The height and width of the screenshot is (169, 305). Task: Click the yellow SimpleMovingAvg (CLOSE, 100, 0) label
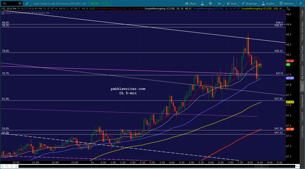262,9
